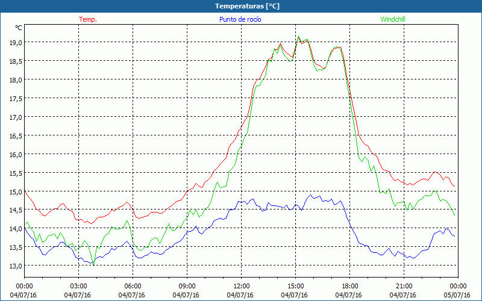Click the '15,5' y-axis value
This screenshot has height=301, width=482.
(16, 173)
